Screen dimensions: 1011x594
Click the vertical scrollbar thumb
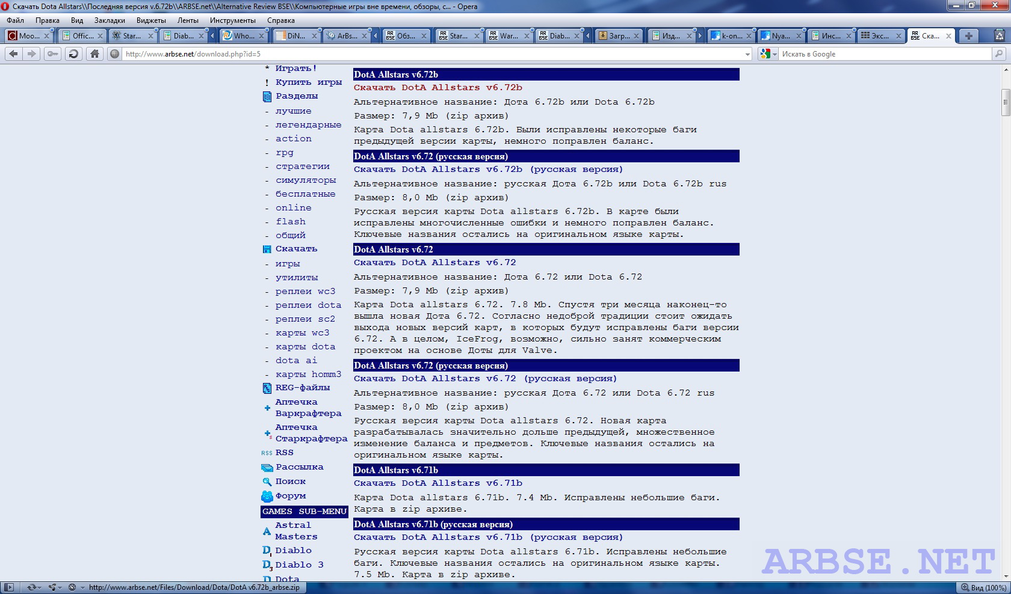click(1005, 102)
